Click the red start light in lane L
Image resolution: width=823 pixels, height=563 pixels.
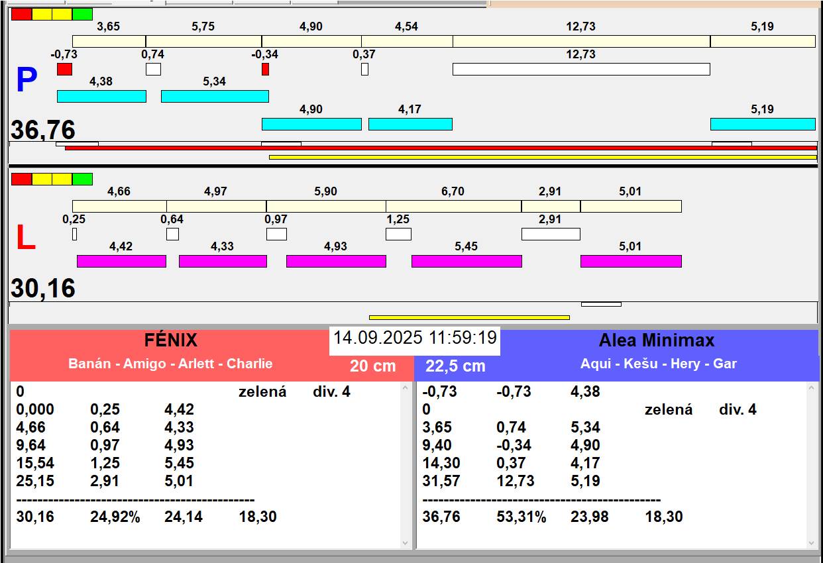pos(21,179)
